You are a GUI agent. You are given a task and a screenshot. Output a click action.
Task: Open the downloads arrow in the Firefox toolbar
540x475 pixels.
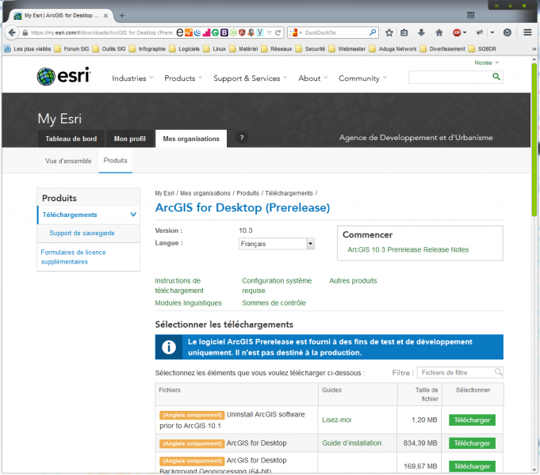coord(421,32)
